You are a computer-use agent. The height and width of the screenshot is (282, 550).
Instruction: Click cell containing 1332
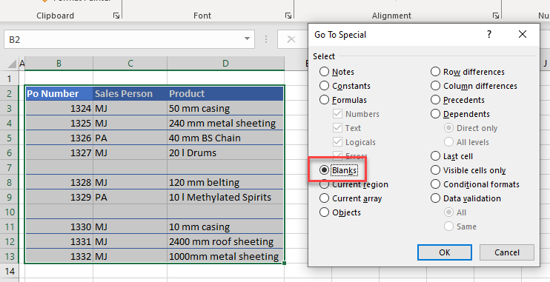(59, 256)
